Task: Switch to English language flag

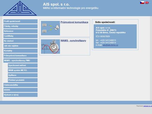Action: coord(147,3)
